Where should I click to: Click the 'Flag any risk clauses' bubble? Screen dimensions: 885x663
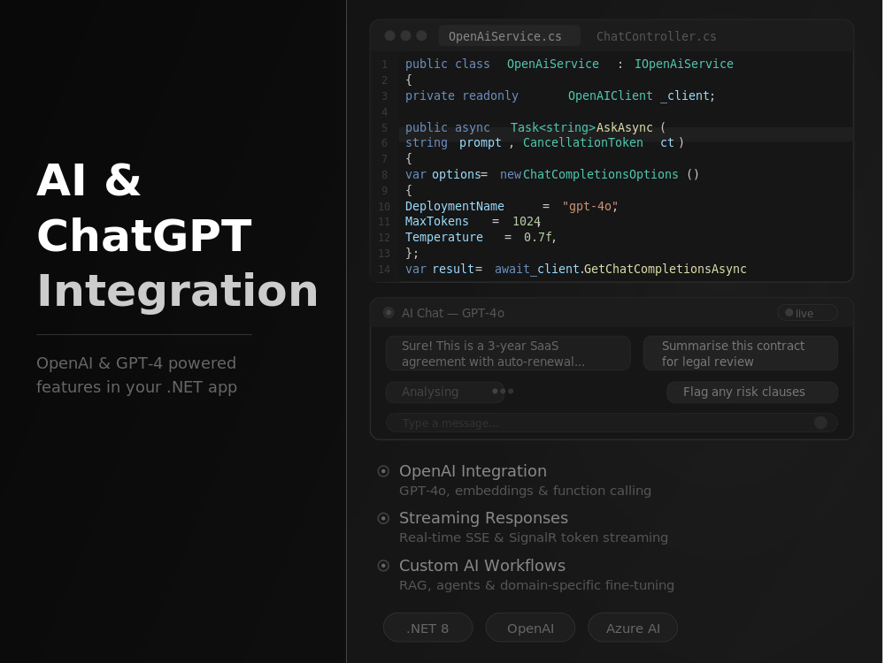pos(751,392)
